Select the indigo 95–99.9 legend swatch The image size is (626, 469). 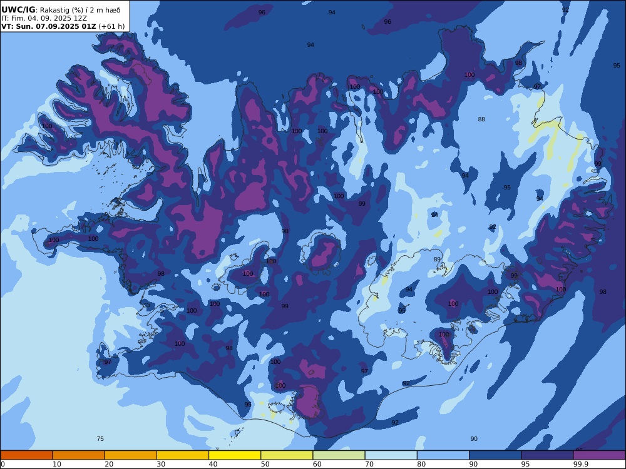click(x=547, y=455)
